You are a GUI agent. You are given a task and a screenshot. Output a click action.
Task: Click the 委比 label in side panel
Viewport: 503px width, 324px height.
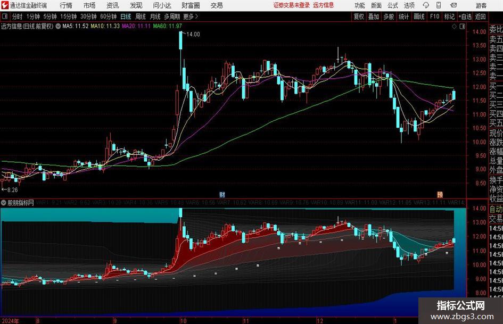496,29
